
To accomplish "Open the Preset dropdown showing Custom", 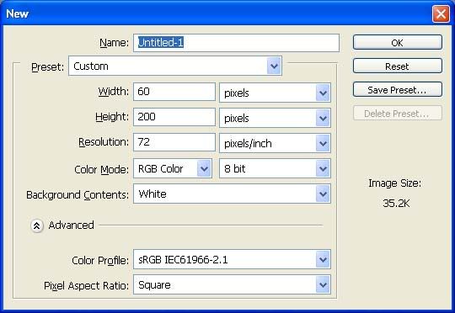I will coord(175,66).
